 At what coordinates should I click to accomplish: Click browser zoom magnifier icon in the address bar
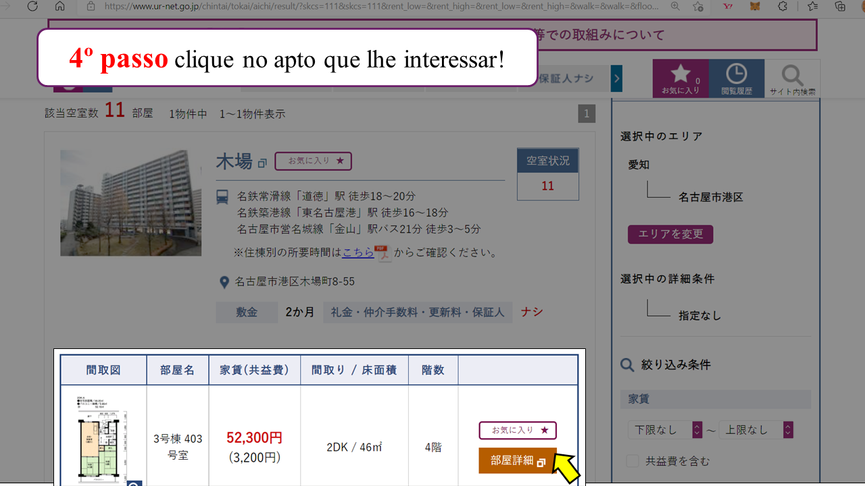click(675, 6)
